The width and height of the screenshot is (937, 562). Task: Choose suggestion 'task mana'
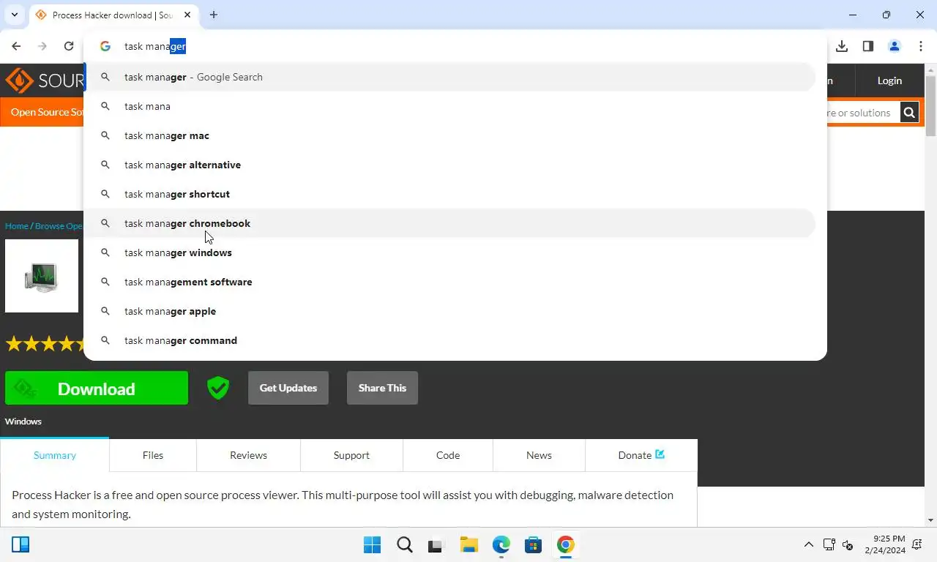[x=449, y=106]
